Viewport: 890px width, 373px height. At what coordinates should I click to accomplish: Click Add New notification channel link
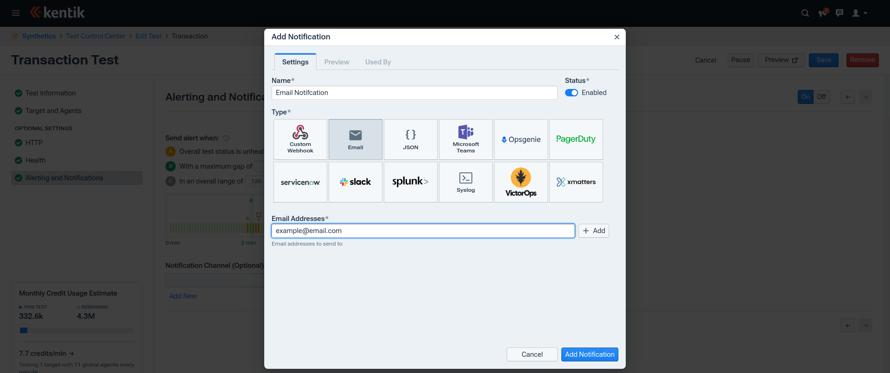(x=183, y=296)
